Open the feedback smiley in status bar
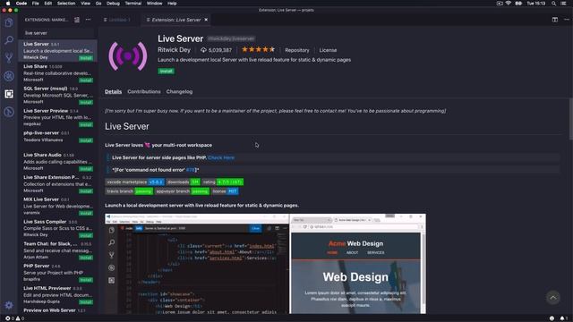Image resolution: width=573 pixels, height=322 pixels. point(552,318)
